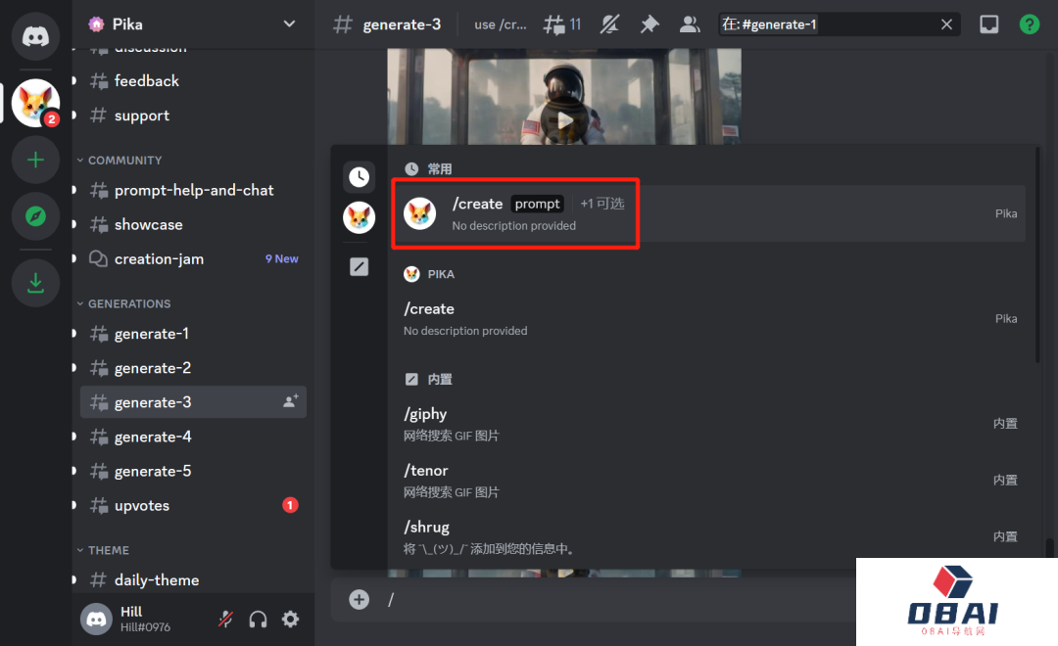Show member list icon in header

point(690,24)
